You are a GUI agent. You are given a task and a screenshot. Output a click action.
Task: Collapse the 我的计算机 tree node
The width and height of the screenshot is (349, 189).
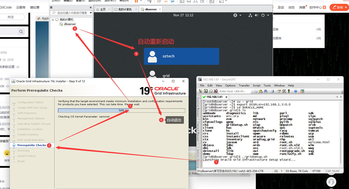click(53, 19)
